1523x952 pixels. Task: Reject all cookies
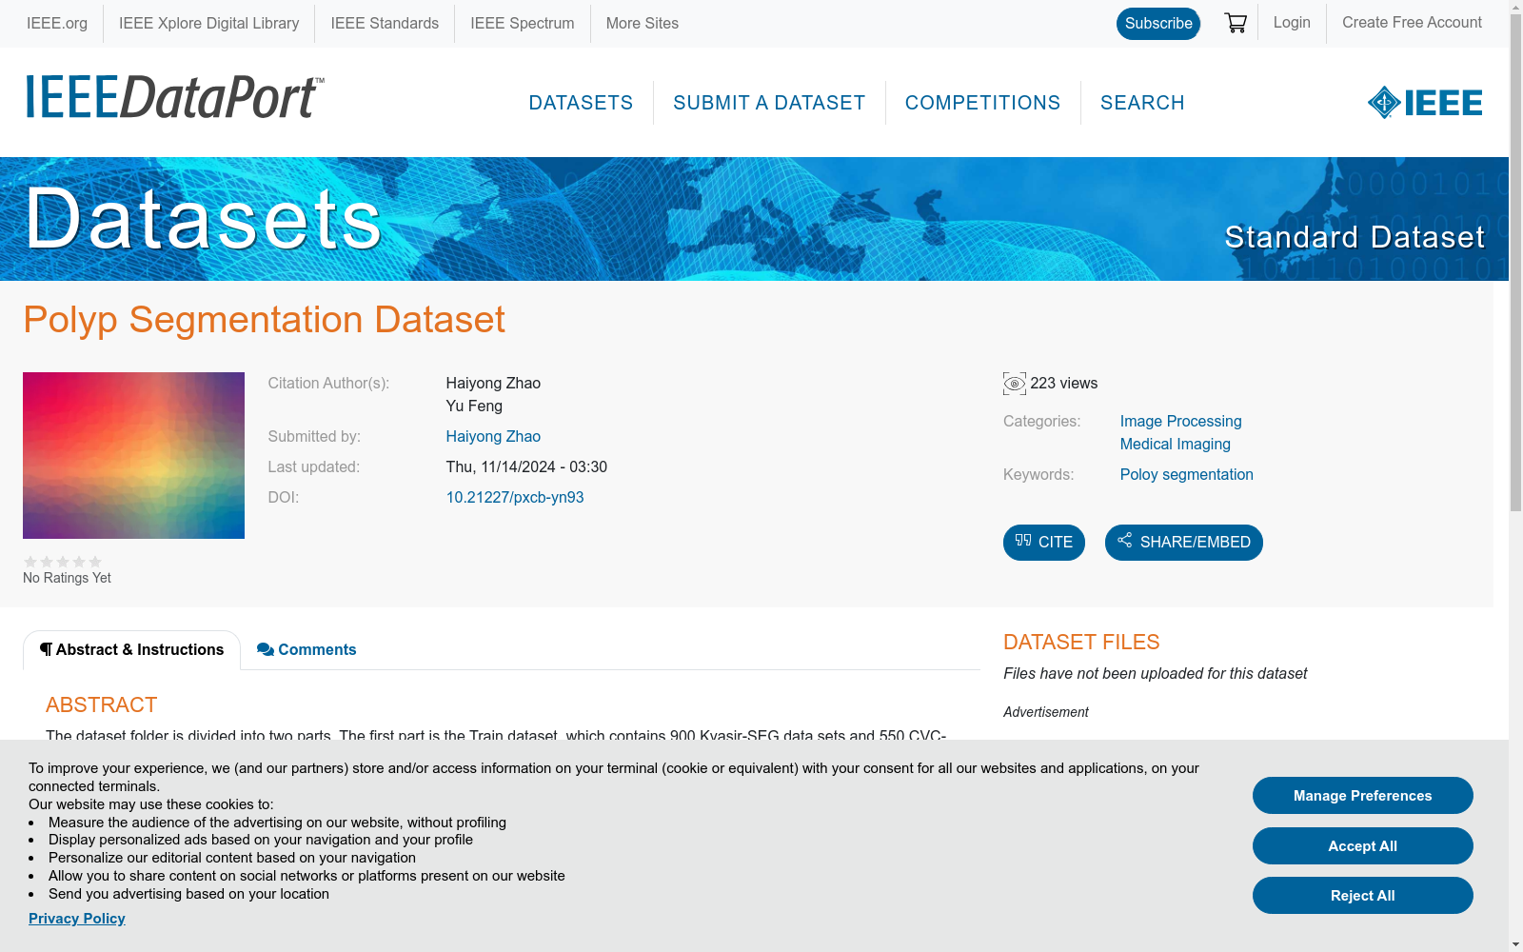[1363, 896]
